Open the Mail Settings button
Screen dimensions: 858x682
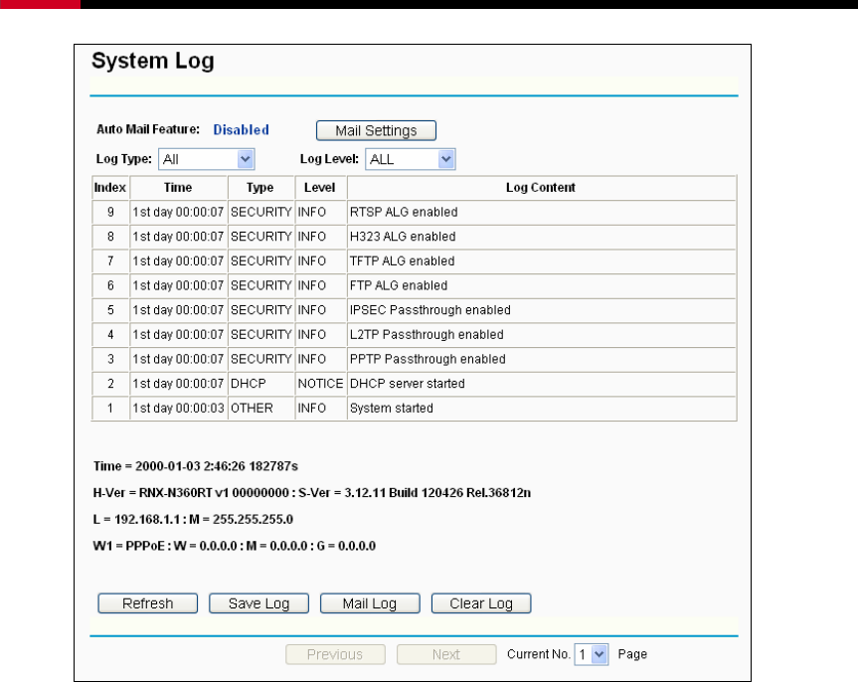[376, 131]
